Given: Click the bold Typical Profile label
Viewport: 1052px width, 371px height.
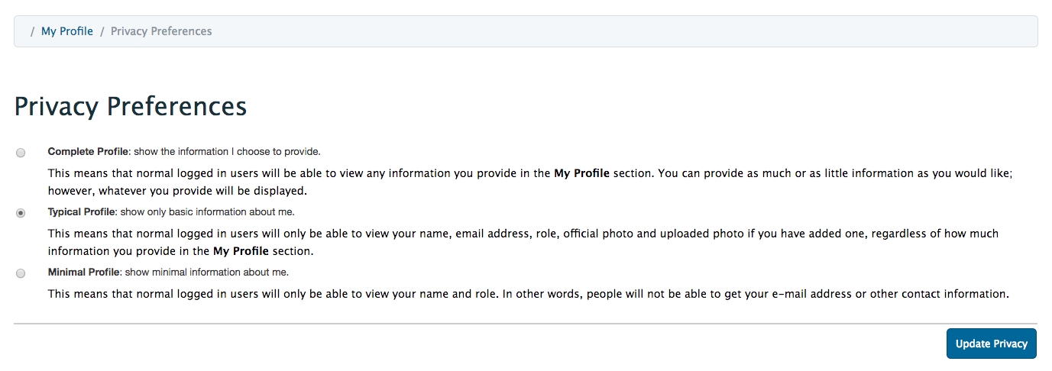Looking at the screenshot, I should coord(81,211).
